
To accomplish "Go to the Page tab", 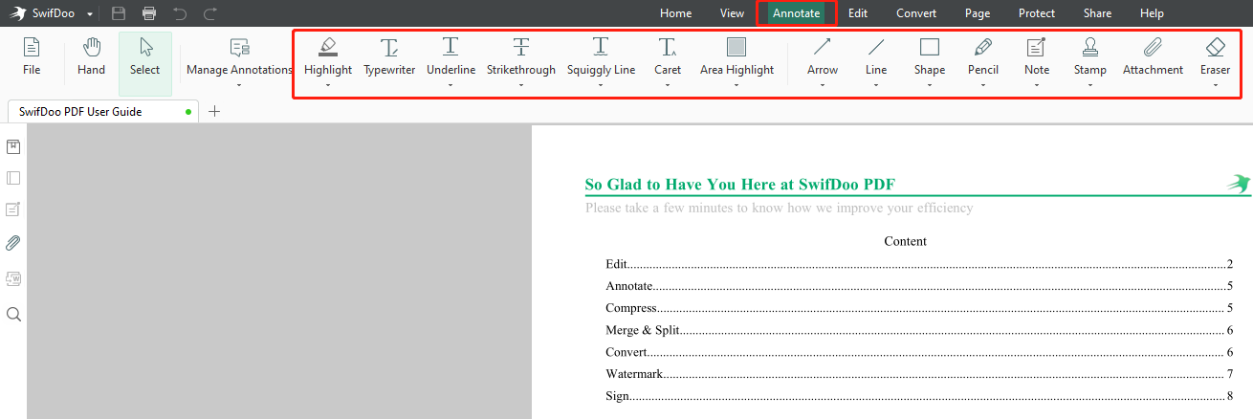I will [978, 13].
